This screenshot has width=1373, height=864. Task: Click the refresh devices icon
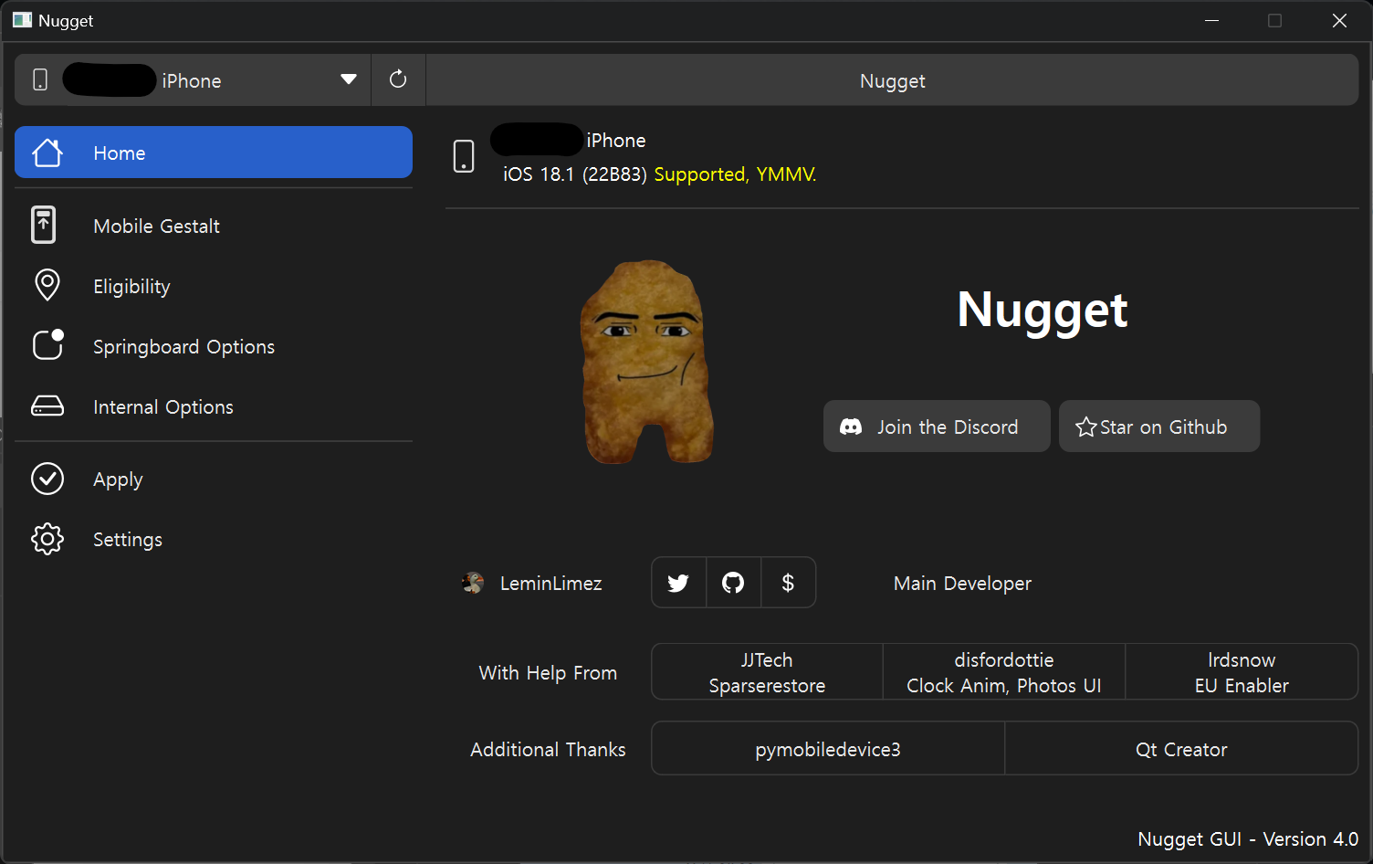(398, 79)
